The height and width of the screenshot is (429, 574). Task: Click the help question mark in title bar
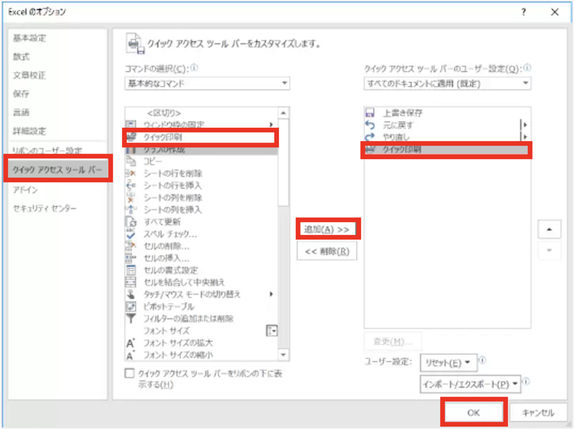tap(524, 12)
